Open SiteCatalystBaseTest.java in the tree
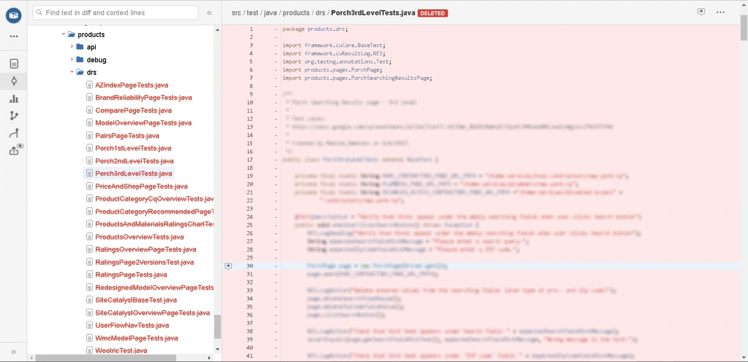748x362 pixels. (x=136, y=300)
